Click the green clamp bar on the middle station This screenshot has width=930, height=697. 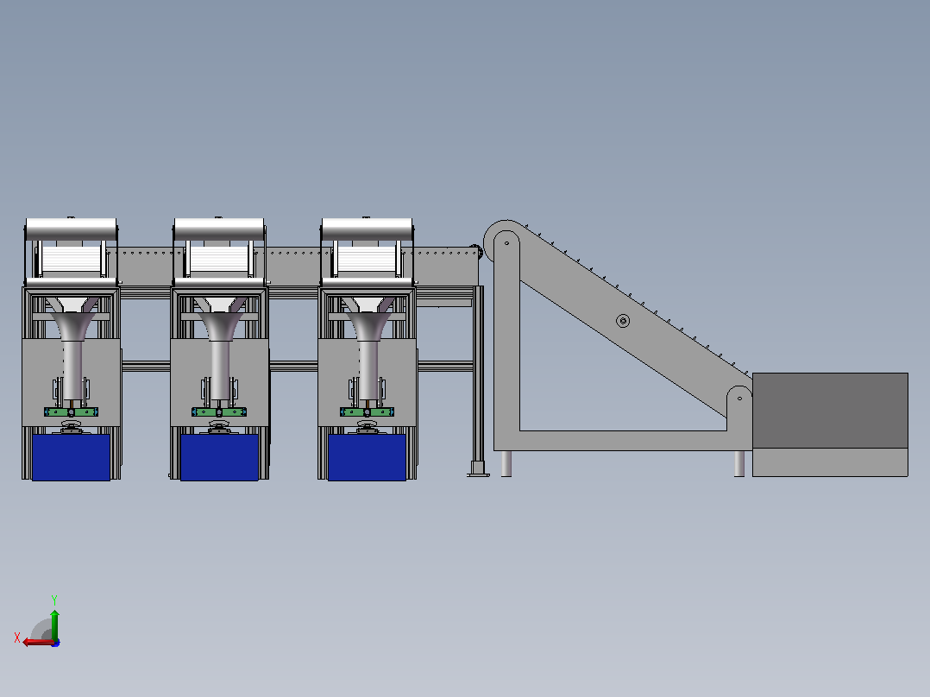[x=219, y=411]
